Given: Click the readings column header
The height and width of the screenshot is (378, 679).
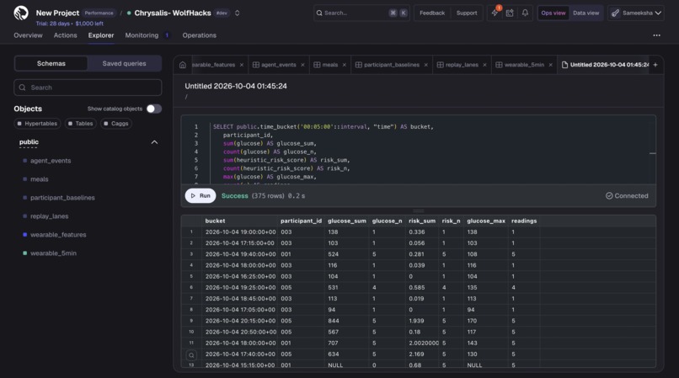Looking at the screenshot, I should [524, 221].
